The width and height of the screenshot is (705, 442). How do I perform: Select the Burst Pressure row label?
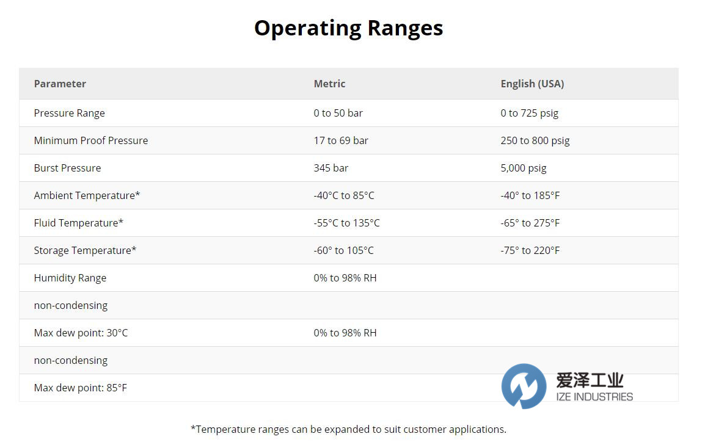click(x=67, y=168)
